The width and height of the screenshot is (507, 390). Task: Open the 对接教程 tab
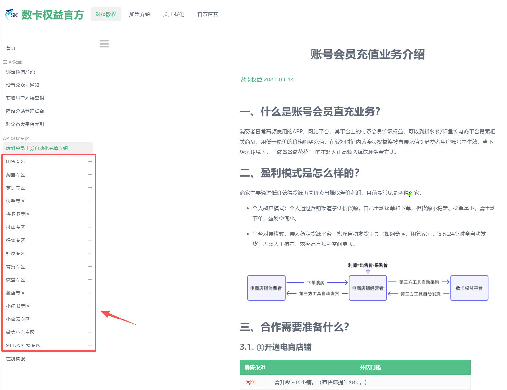click(x=106, y=14)
